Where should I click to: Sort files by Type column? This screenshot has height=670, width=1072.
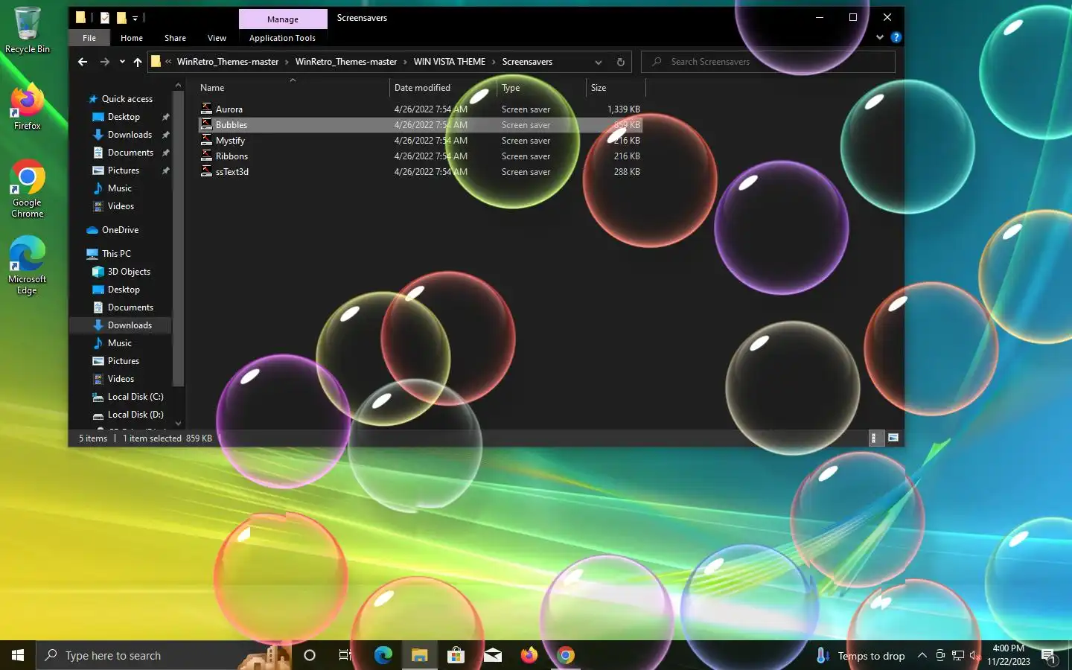542,88
